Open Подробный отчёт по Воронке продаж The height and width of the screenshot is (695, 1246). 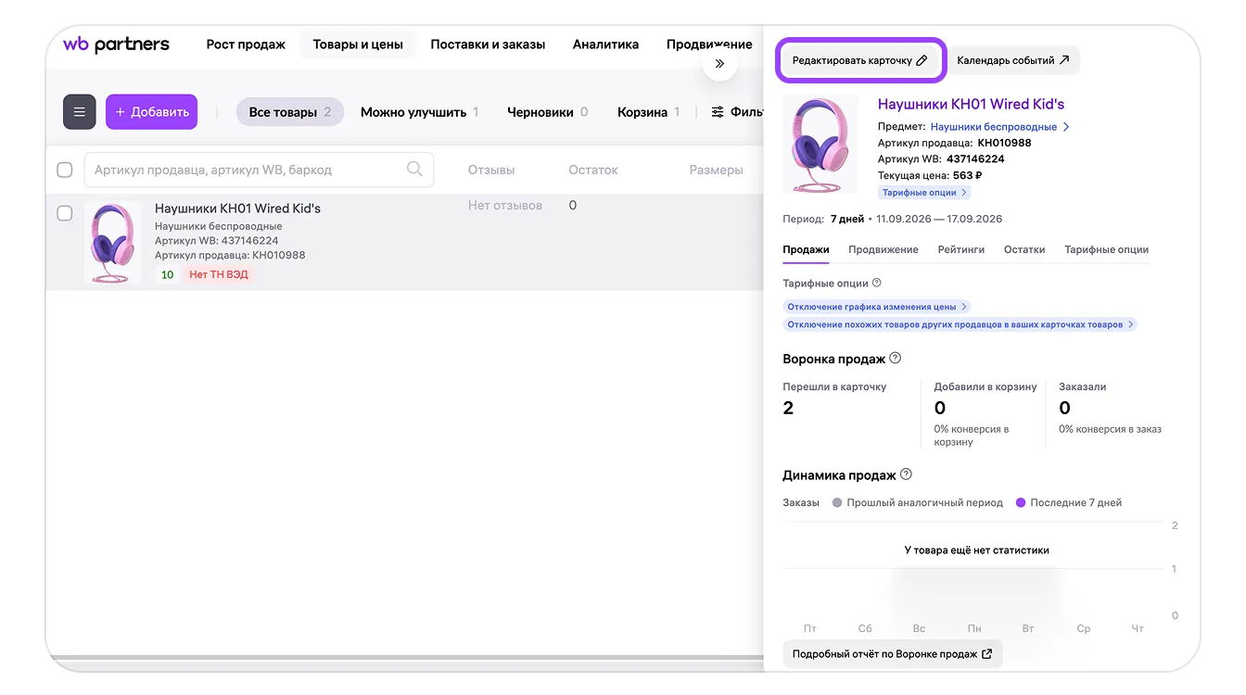coord(893,654)
